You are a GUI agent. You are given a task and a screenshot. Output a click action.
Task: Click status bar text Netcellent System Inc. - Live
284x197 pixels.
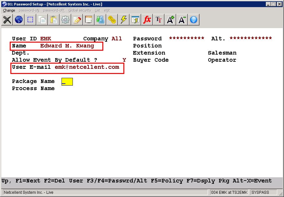click(x=28, y=192)
